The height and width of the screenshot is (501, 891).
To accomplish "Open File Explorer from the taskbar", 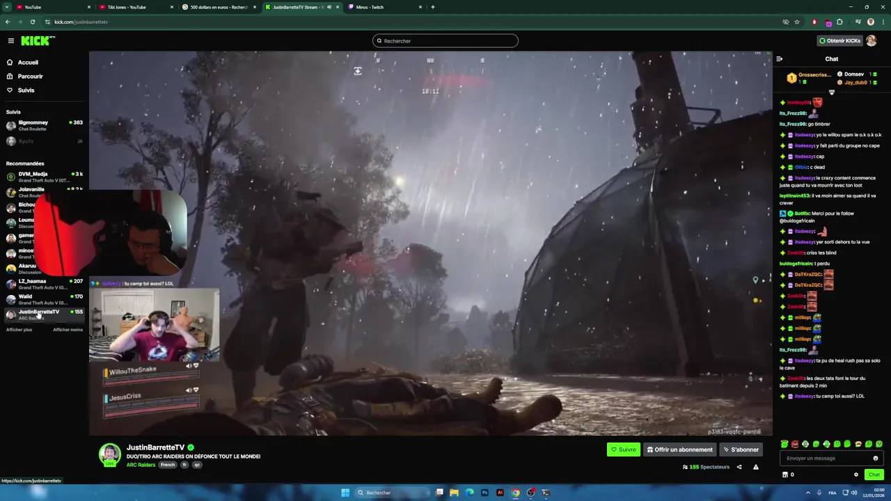I will tap(455, 493).
